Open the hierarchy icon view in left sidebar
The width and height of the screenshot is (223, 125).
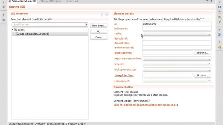point(3,7)
